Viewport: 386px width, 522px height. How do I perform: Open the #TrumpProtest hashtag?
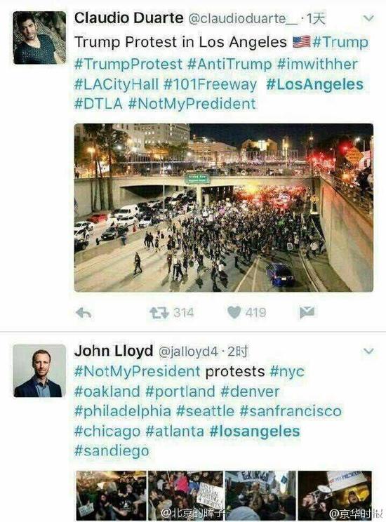[128, 64]
